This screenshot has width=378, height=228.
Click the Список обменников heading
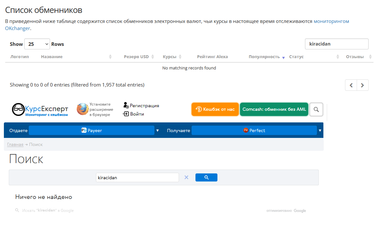[x=44, y=10]
